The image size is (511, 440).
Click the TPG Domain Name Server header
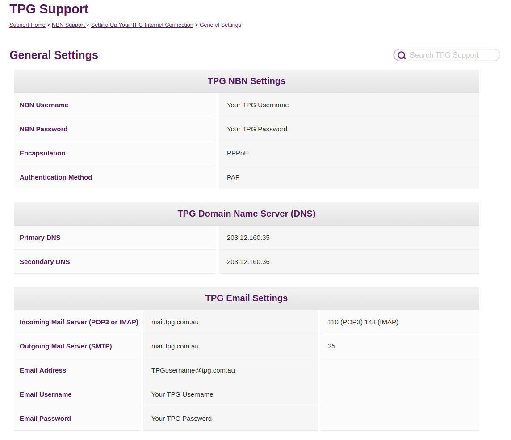point(246,214)
